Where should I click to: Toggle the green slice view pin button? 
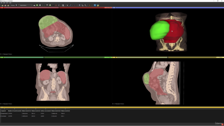click(x=1, y=57)
